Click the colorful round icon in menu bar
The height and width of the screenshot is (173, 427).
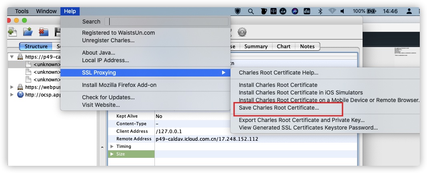pos(295,12)
